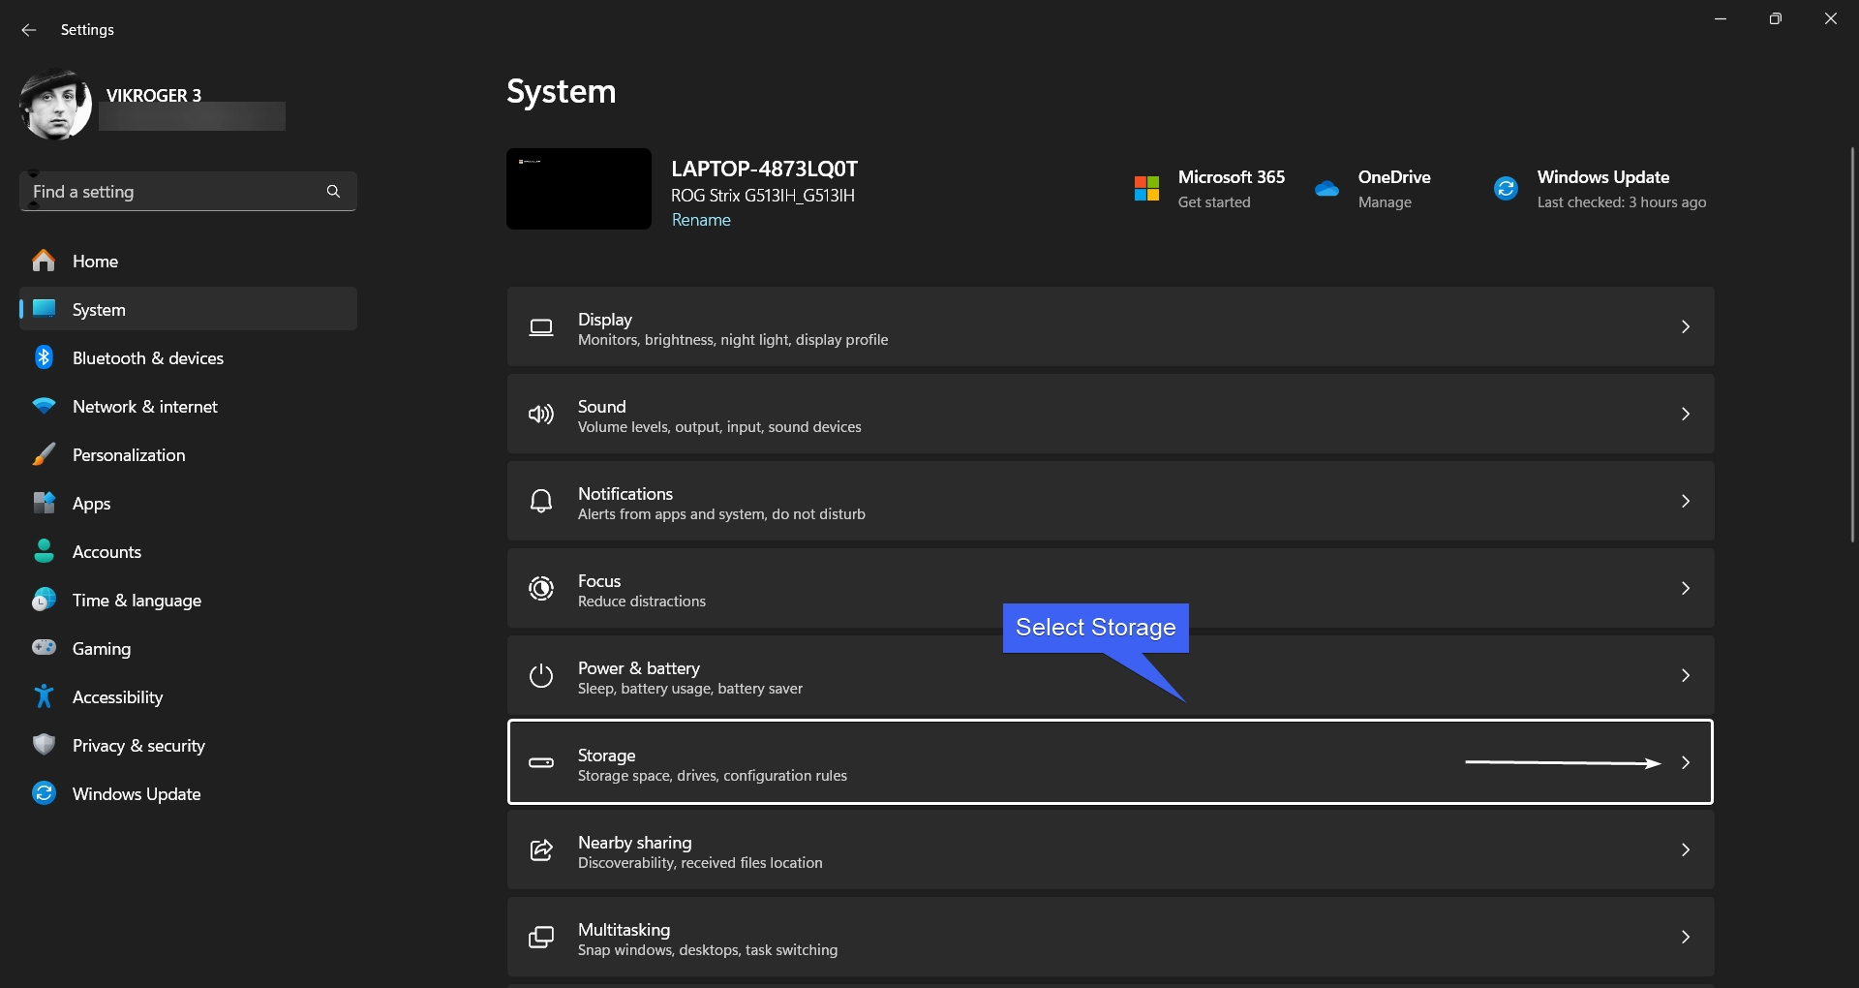Open Accessibility settings
Image resolution: width=1859 pixels, height=988 pixels.
click(x=188, y=696)
